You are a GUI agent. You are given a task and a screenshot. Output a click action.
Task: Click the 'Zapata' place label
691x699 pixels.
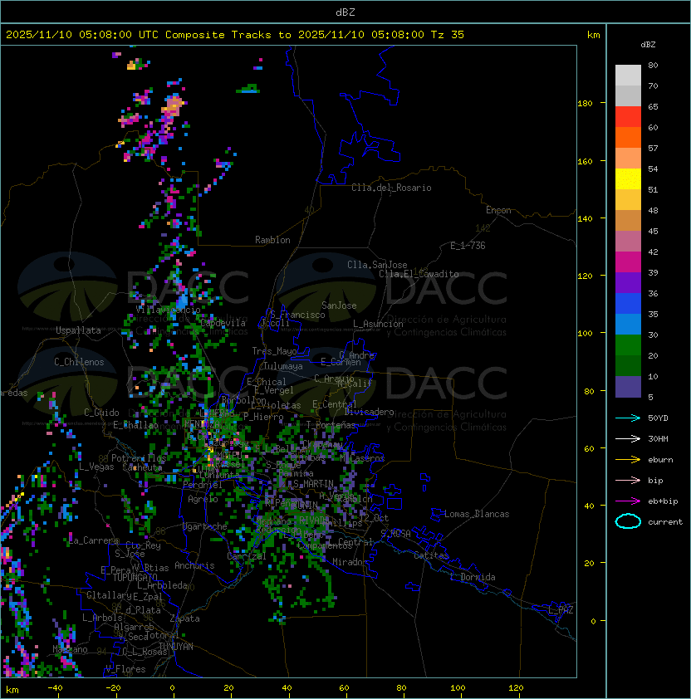(x=184, y=618)
